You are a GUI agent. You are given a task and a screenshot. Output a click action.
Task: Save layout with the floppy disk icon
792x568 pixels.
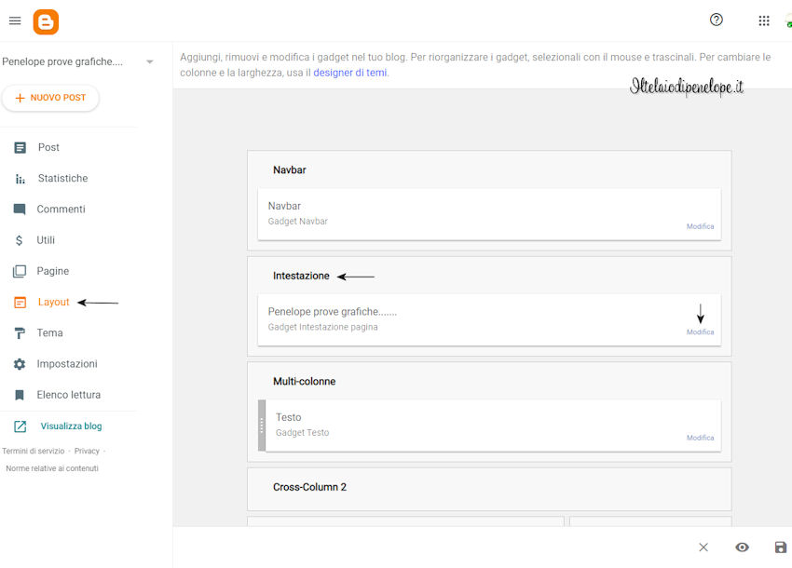pyautogui.click(x=781, y=548)
